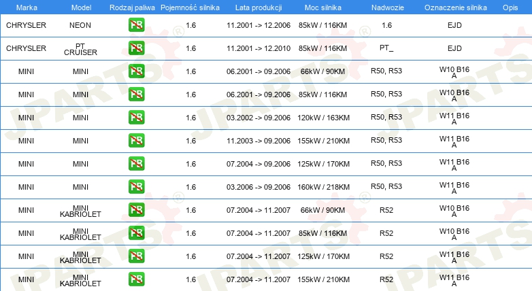Image resolution: width=532 pixels, height=291 pixels.
Task: Click 125kW / 170KM in R50, R53 row
Action: click(323, 164)
